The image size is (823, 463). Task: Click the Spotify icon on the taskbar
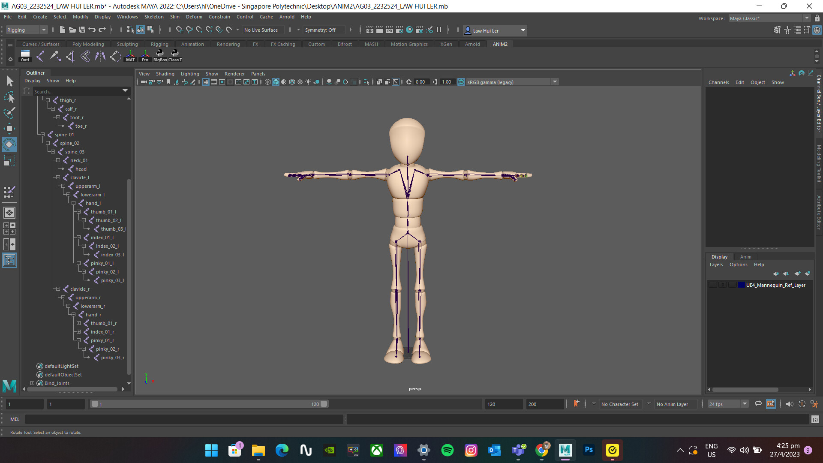point(447,451)
